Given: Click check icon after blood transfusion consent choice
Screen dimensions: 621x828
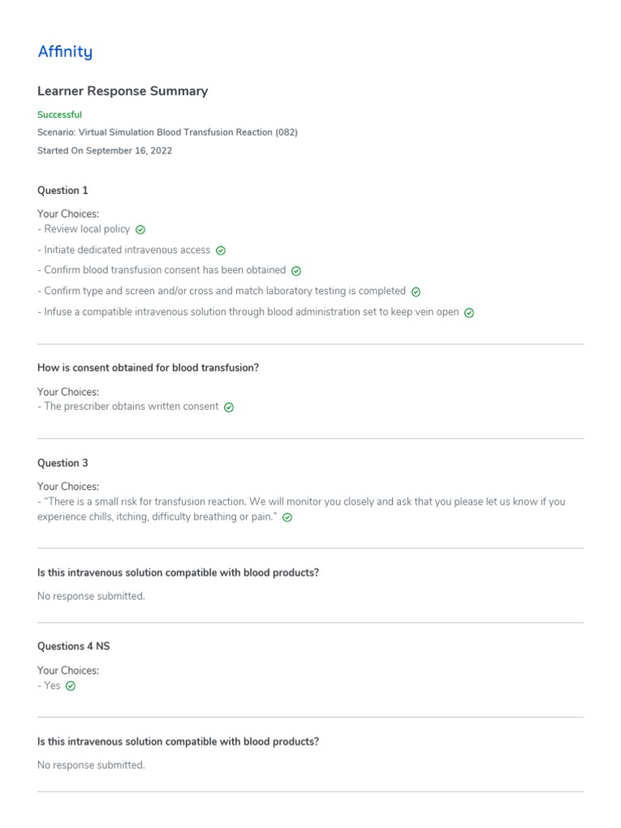Looking at the screenshot, I should click(296, 271).
